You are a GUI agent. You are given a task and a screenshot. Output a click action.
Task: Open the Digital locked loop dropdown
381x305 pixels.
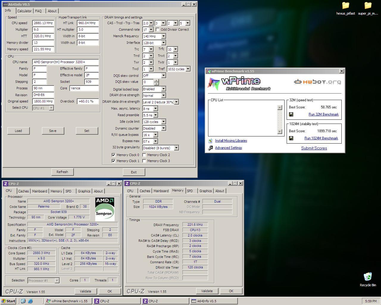tap(163, 89)
